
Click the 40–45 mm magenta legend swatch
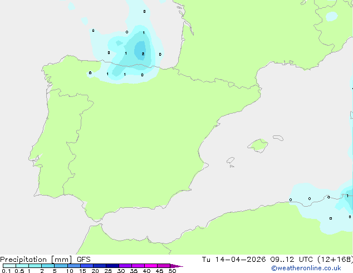click(151, 266)
